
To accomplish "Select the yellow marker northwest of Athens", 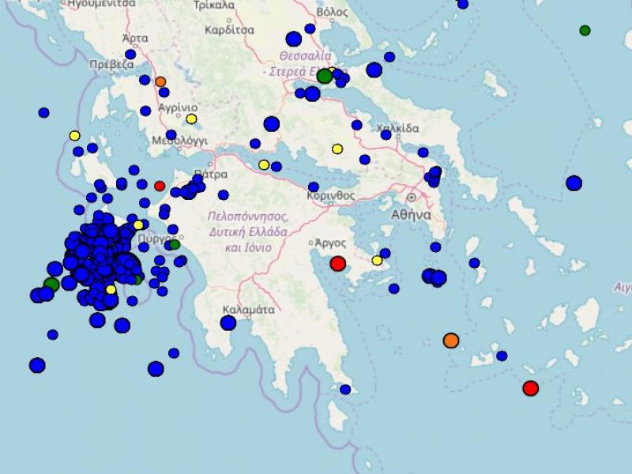I will coord(337,147).
